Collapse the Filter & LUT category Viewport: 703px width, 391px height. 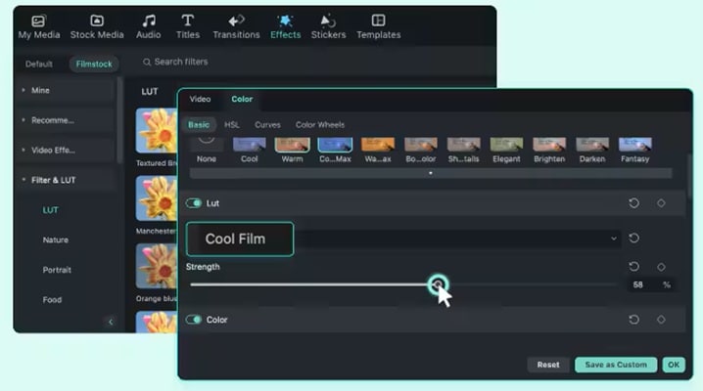click(65, 180)
